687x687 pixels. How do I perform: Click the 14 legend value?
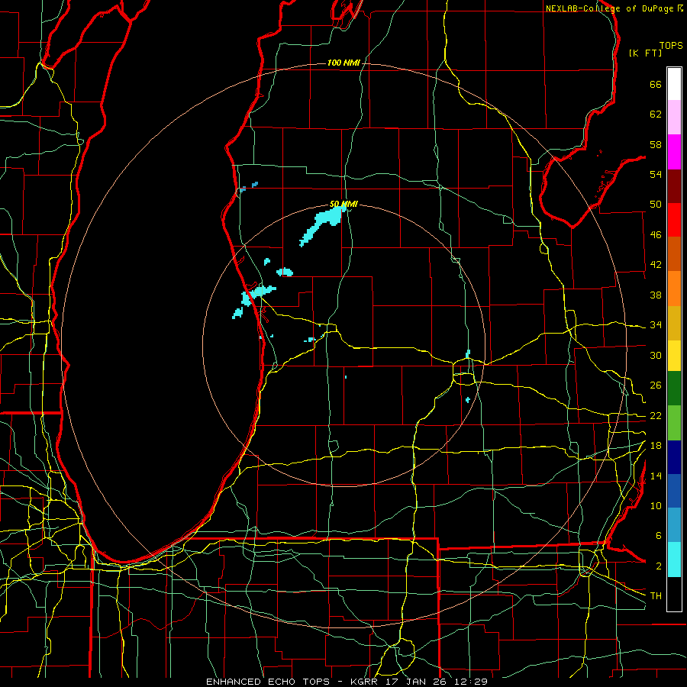pyautogui.click(x=656, y=476)
